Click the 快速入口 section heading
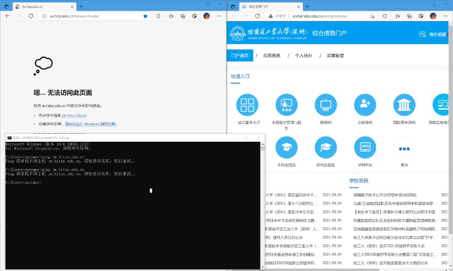 [240, 77]
